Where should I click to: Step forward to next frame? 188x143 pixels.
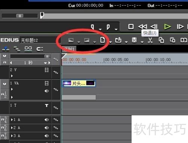pos(180,27)
